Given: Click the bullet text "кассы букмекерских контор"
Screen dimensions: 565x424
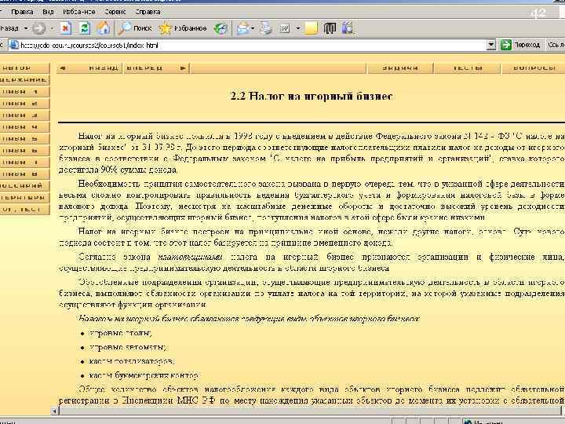Looking at the screenshot, I should pos(144,375).
